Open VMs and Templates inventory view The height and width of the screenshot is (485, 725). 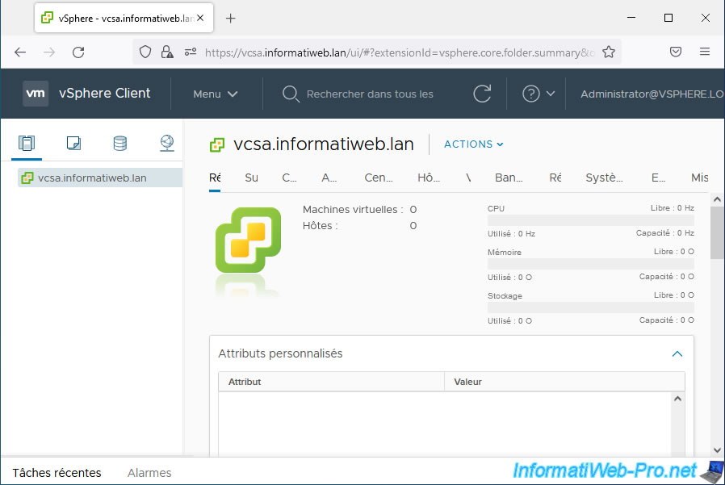coord(73,143)
